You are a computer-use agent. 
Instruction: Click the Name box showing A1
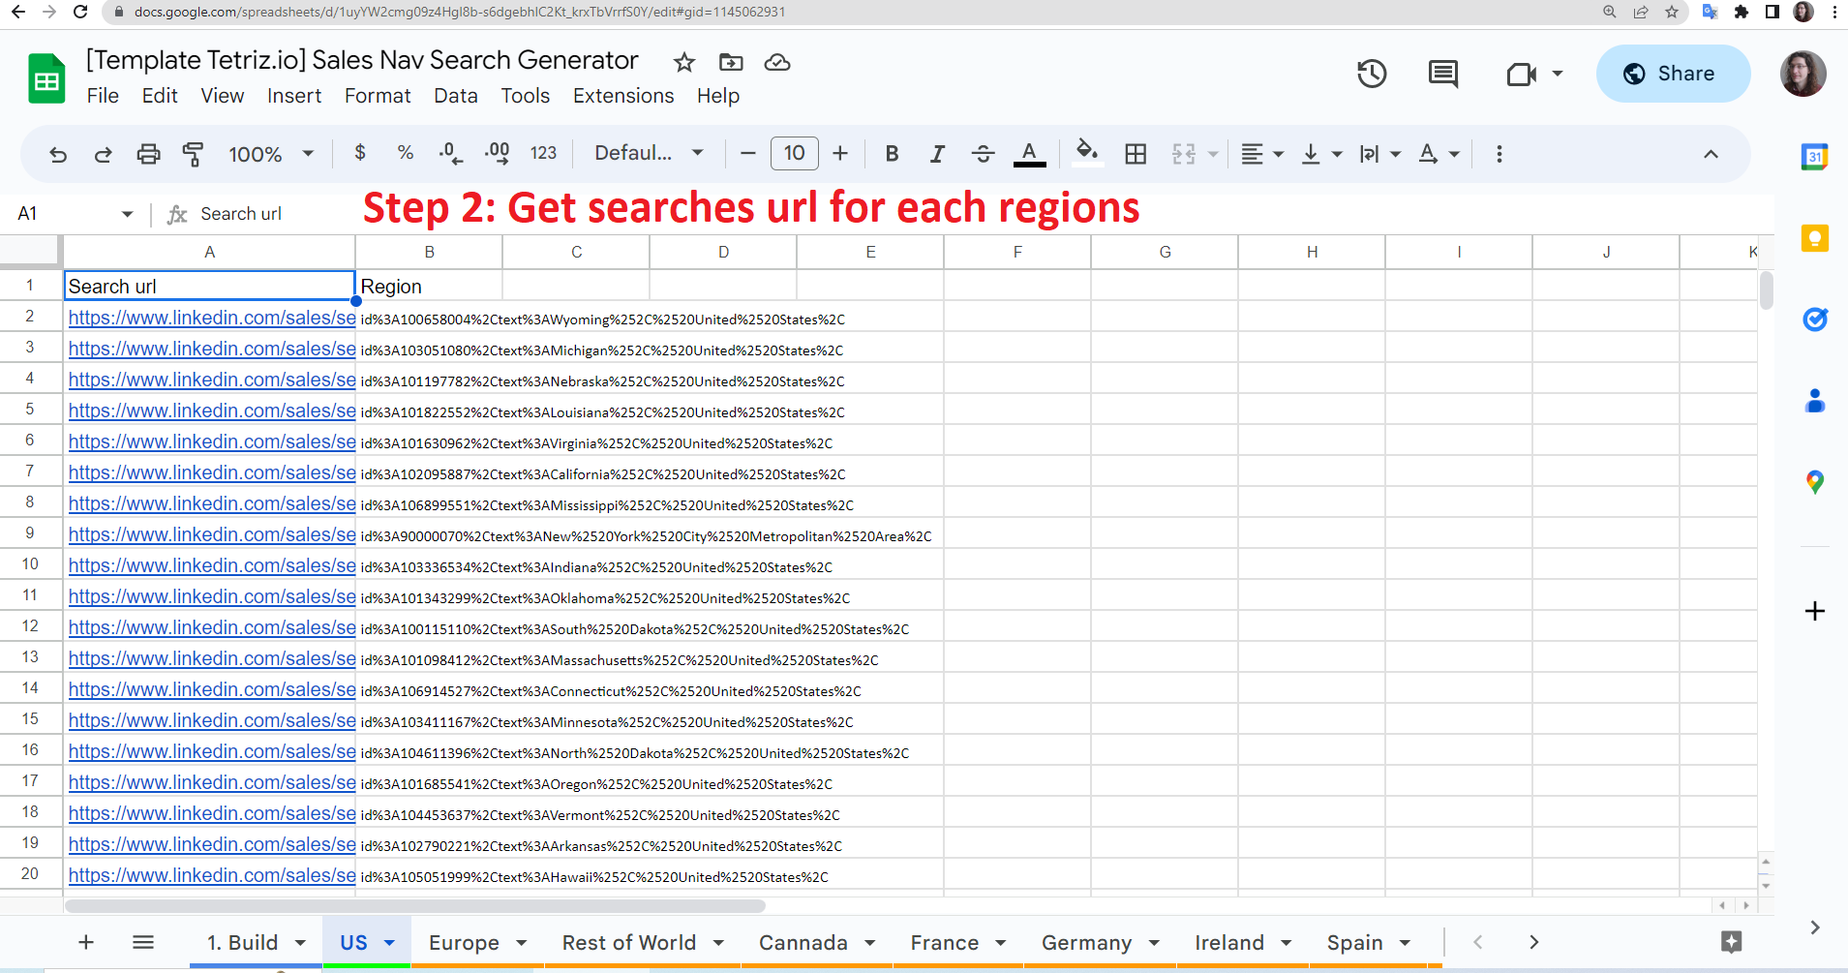pyautogui.click(x=75, y=213)
